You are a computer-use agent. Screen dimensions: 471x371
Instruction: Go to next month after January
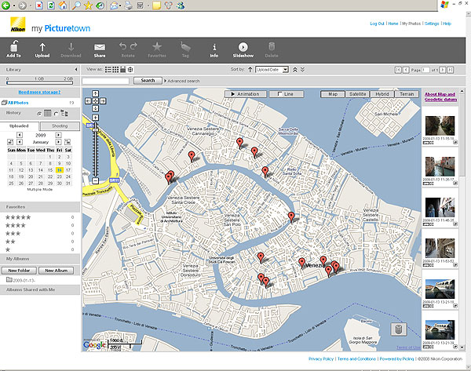click(58, 142)
